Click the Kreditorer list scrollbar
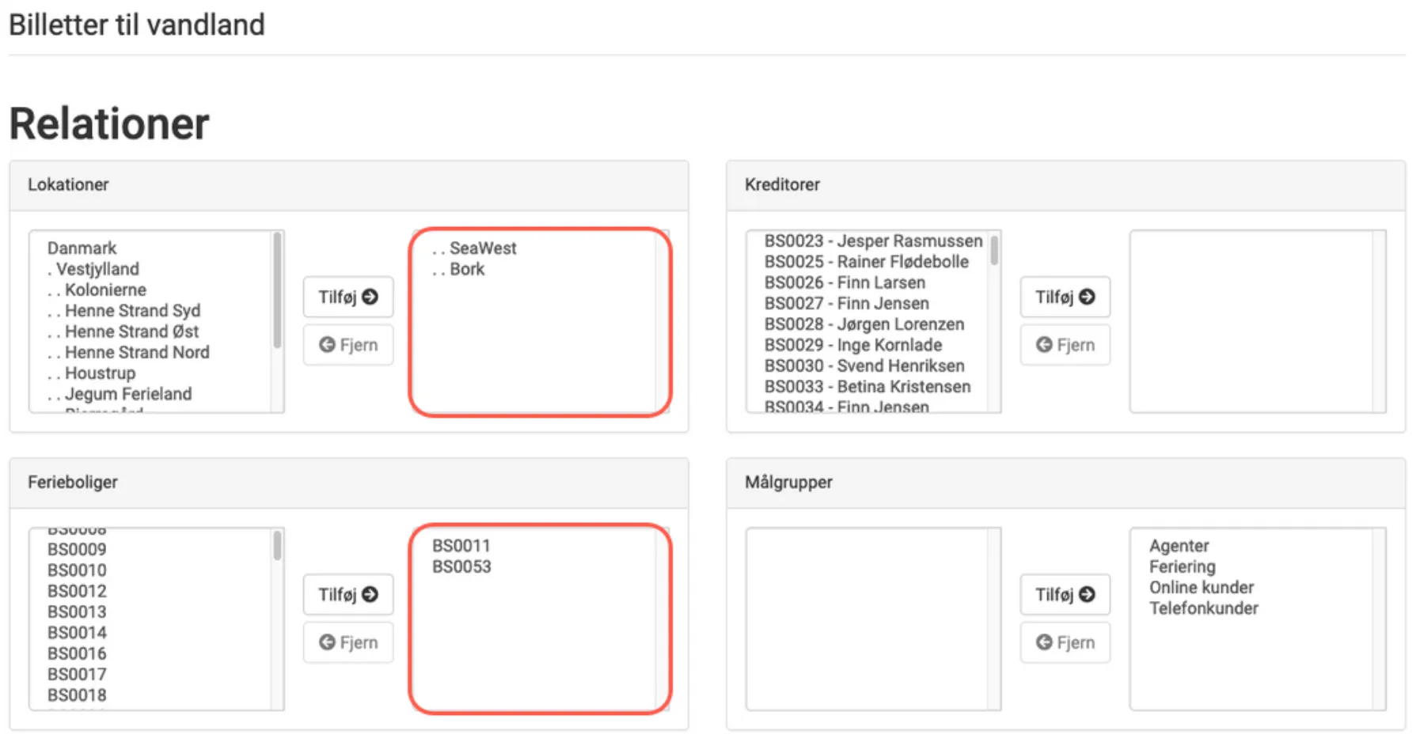This screenshot has width=1420, height=742. pos(994,252)
